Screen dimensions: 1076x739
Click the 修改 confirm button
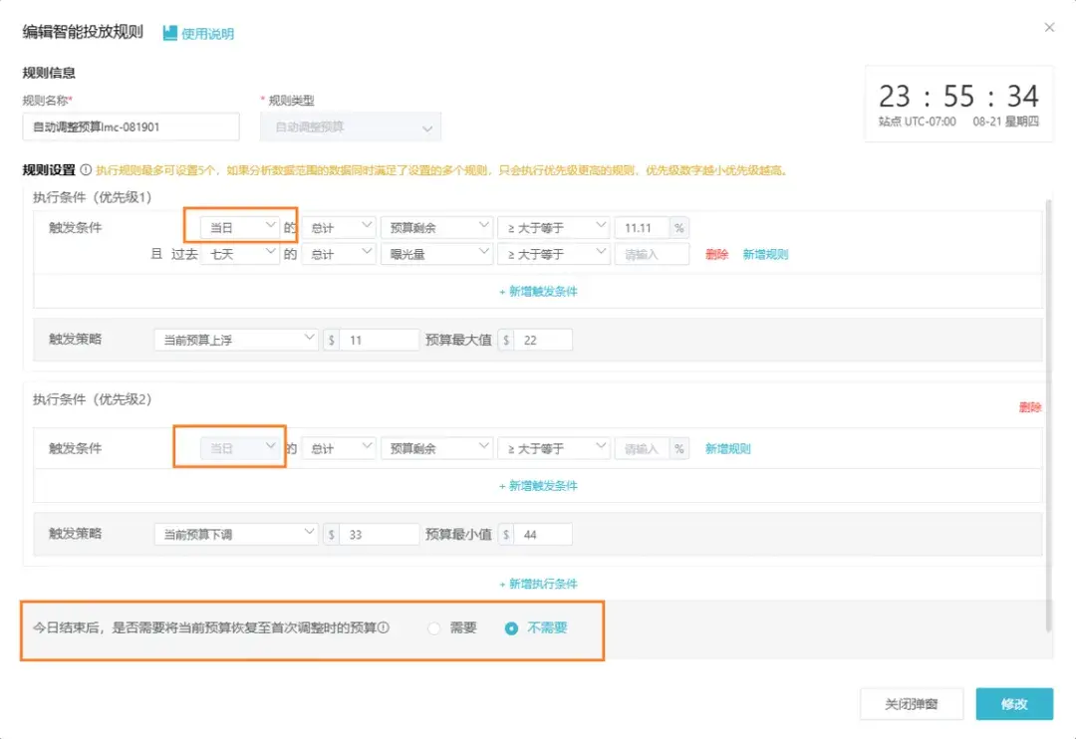pos(1014,704)
